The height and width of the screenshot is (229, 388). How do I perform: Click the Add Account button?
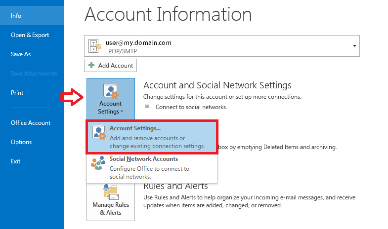[x=110, y=66]
